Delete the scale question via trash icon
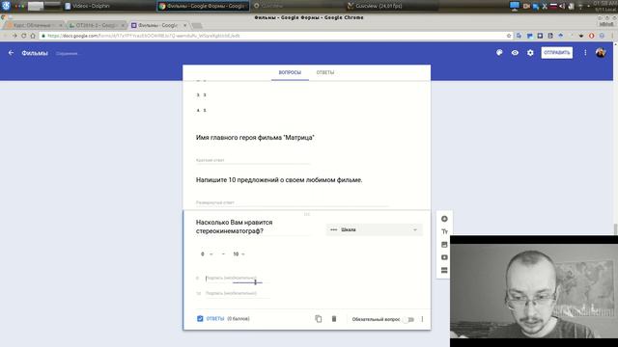 334,319
